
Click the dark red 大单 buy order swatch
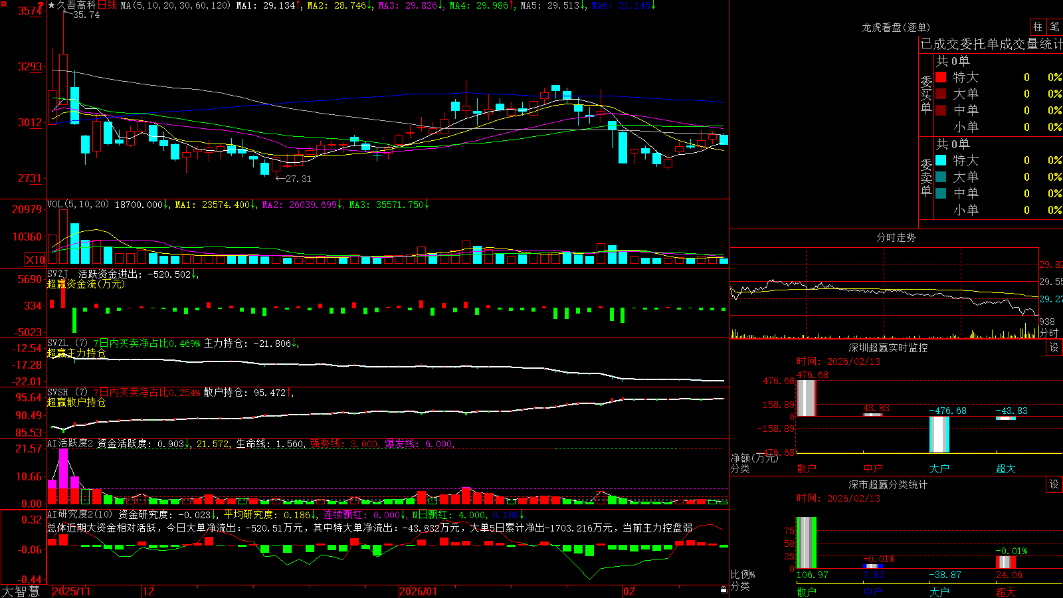[x=941, y=94]
